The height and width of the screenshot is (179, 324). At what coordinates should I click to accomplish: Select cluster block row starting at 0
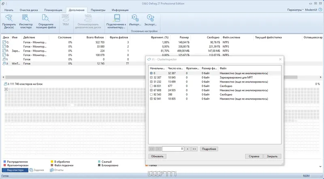215,73
